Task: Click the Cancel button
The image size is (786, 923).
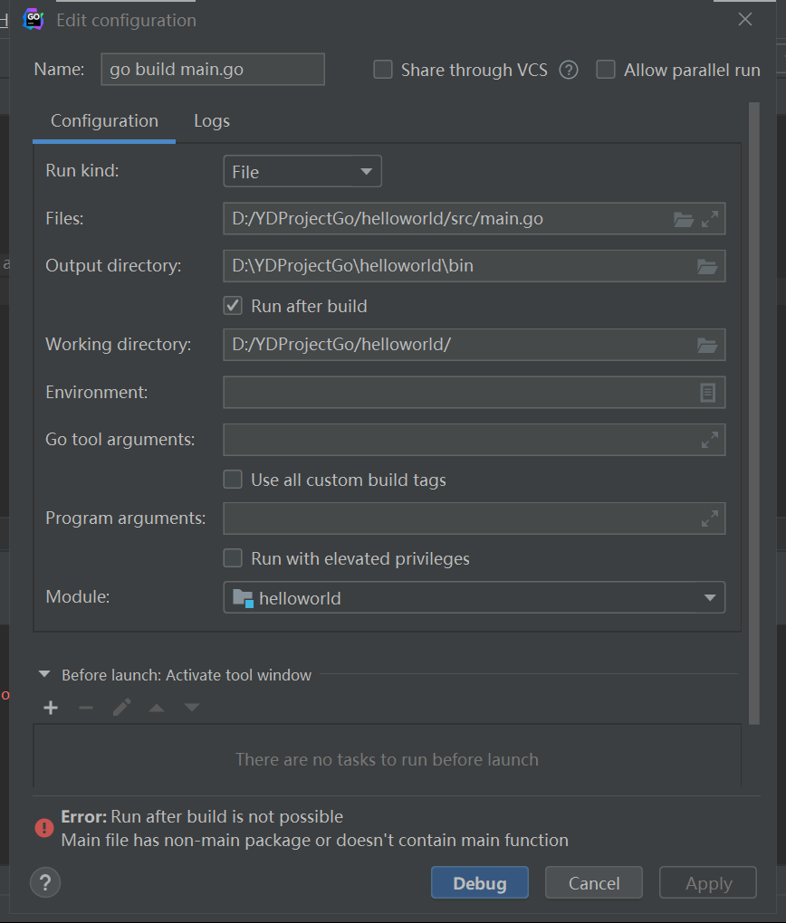Action: pos(594,882)
